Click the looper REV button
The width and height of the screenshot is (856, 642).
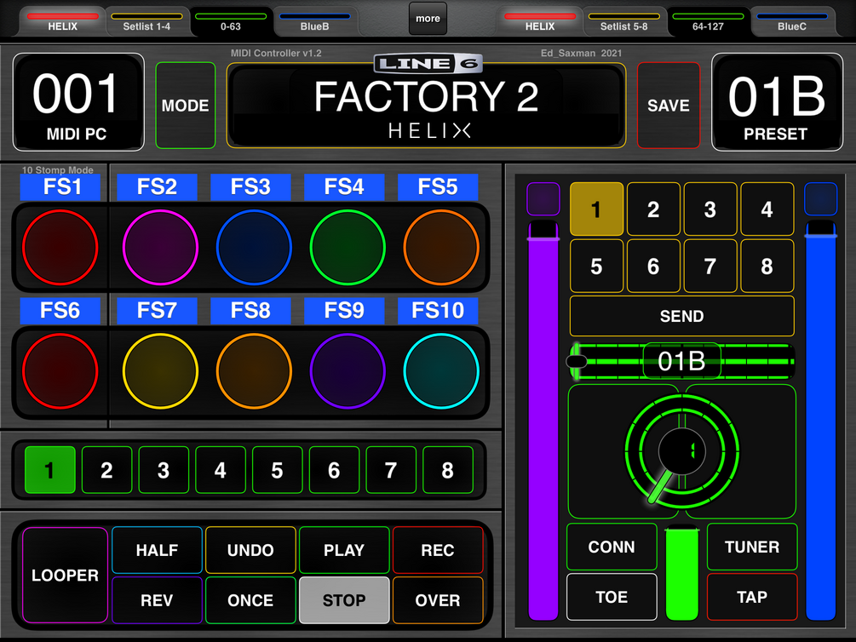tap(158, 600)
